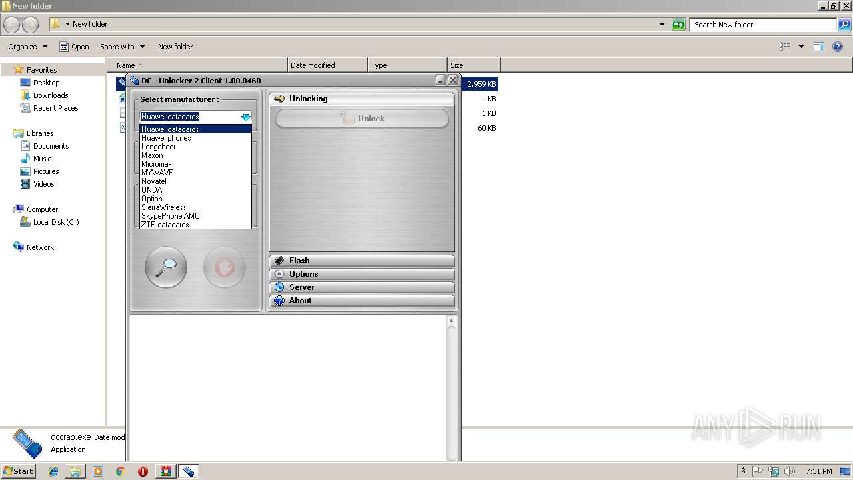Click the address bar refresh icon
Screen dimensions: 853x480
tap(678, 25)
